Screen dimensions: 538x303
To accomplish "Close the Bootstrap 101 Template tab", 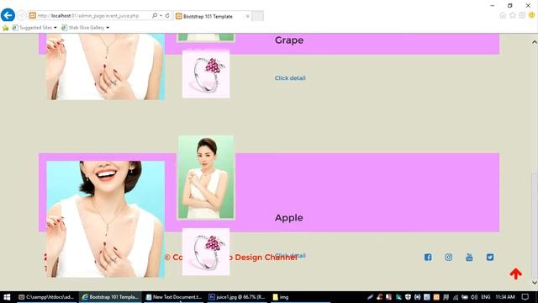I will [248, 16].
